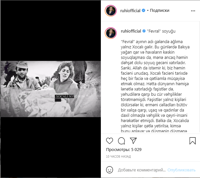This screenshot has width=200, height=178.
Task: Save post with the bookmark icon
Action: 192,141
